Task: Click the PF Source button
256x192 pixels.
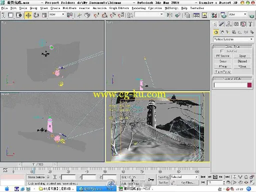Action: coord(222,56)
